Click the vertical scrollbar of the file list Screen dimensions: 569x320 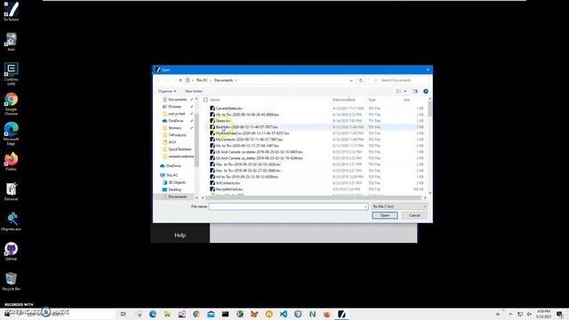point(430,108)
